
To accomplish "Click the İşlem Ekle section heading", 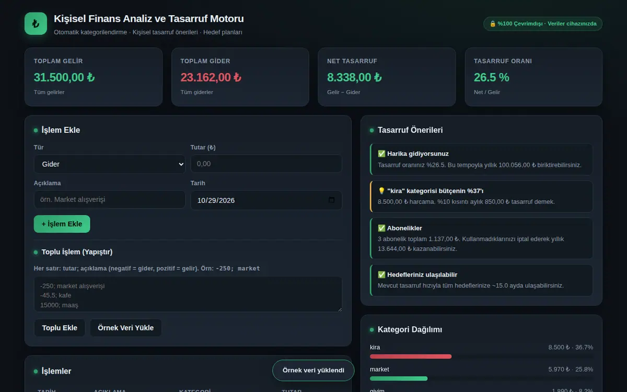I will (61, 130).
